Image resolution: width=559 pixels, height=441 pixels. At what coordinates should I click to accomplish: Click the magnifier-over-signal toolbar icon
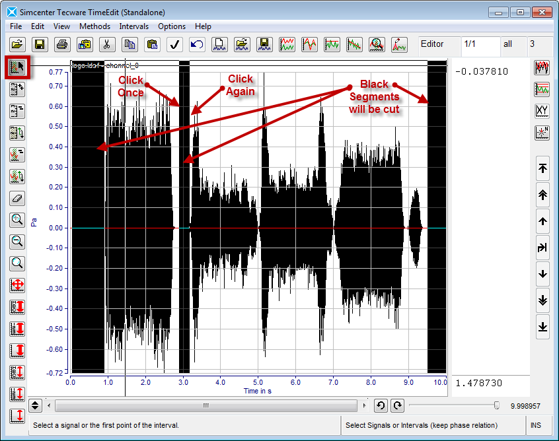click(377, 44)
